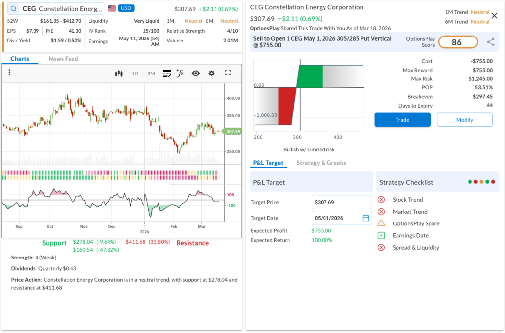This screenshot has width=505, height=333.
Task: Switch to the News Feed tab
Action: coord(63,59)
